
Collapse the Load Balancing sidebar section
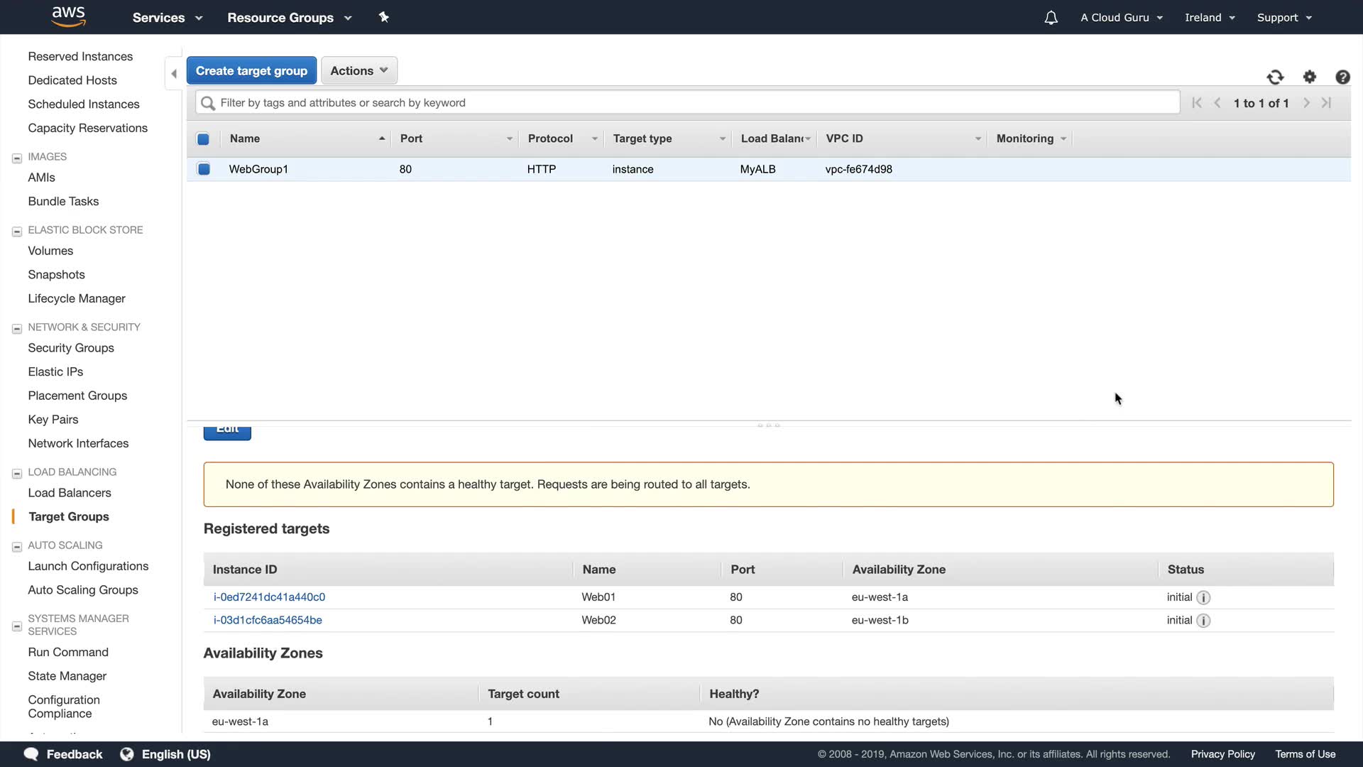pyautogui.click(x=17, y=473)
